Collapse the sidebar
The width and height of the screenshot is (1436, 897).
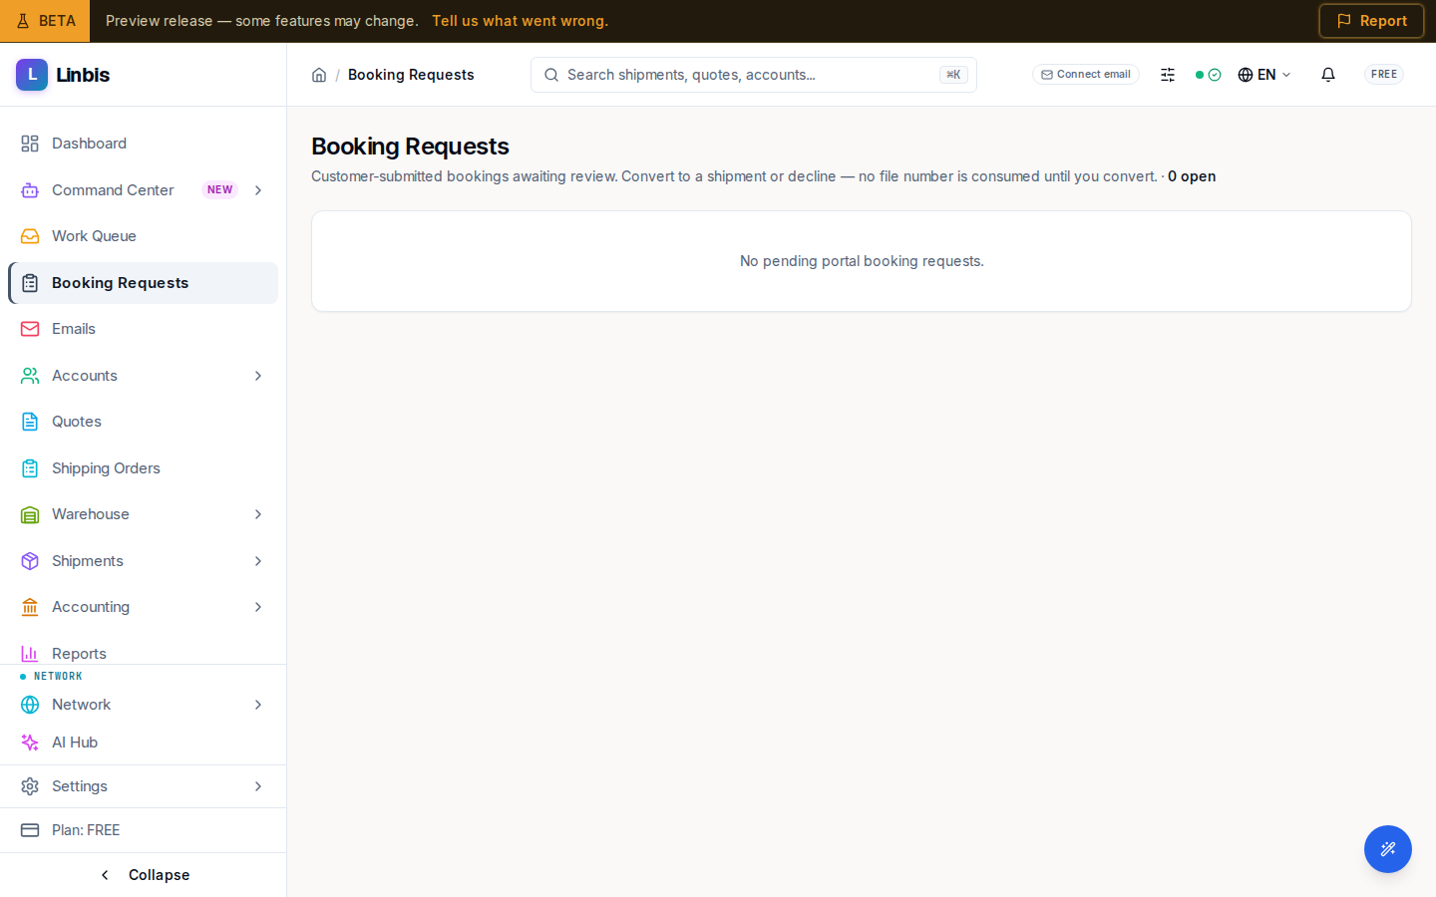(144, 875)
